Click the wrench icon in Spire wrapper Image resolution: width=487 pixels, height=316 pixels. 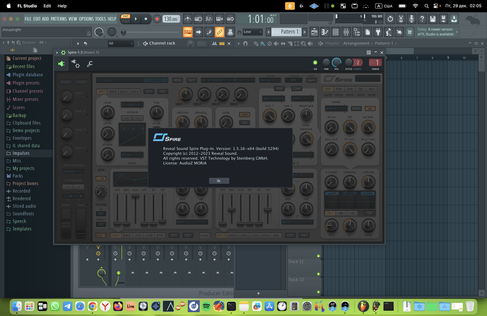point(90,64)
